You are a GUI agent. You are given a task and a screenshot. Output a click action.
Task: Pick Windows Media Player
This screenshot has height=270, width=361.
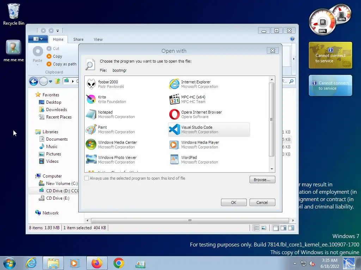click(x=209, y=144)
